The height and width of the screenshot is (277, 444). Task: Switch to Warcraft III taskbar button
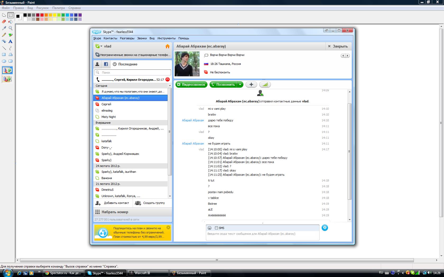148,273
